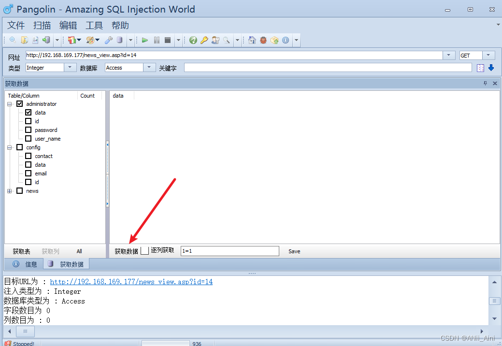Image resolution: width=502 pixels, height=346 pixels.
Task: Open the language flag dropdown arrow
Action: [79, 40]
